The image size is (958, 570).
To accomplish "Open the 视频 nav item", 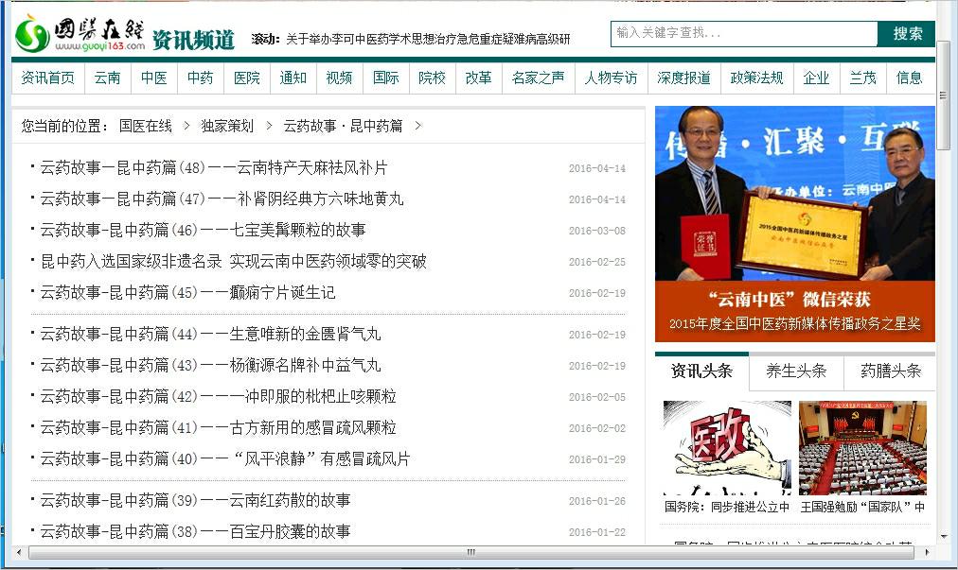I will pos(339,78).
